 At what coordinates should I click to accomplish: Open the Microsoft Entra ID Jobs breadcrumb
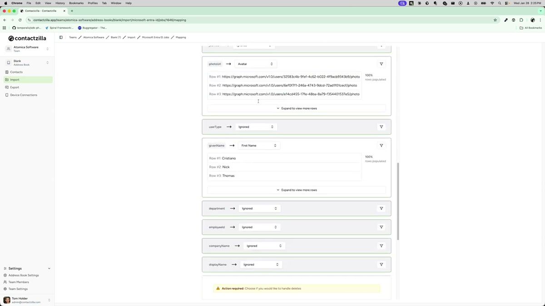(154, 37)
